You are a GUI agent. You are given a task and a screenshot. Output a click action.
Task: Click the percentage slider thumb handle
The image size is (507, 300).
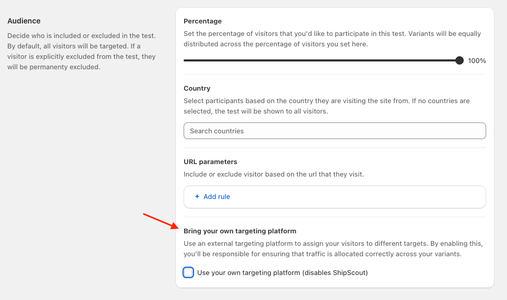click(x=459, y=60)
